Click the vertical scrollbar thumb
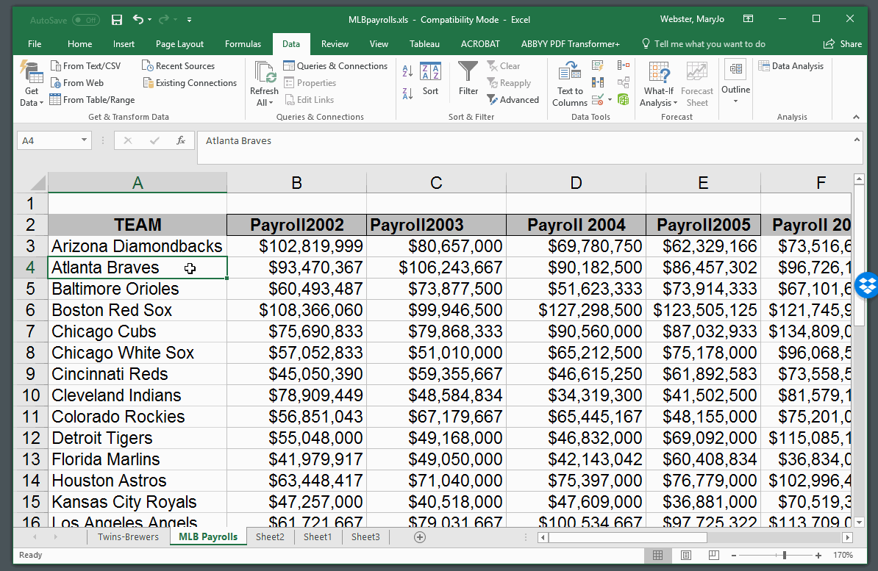The image size is (878, 571). 860,255
